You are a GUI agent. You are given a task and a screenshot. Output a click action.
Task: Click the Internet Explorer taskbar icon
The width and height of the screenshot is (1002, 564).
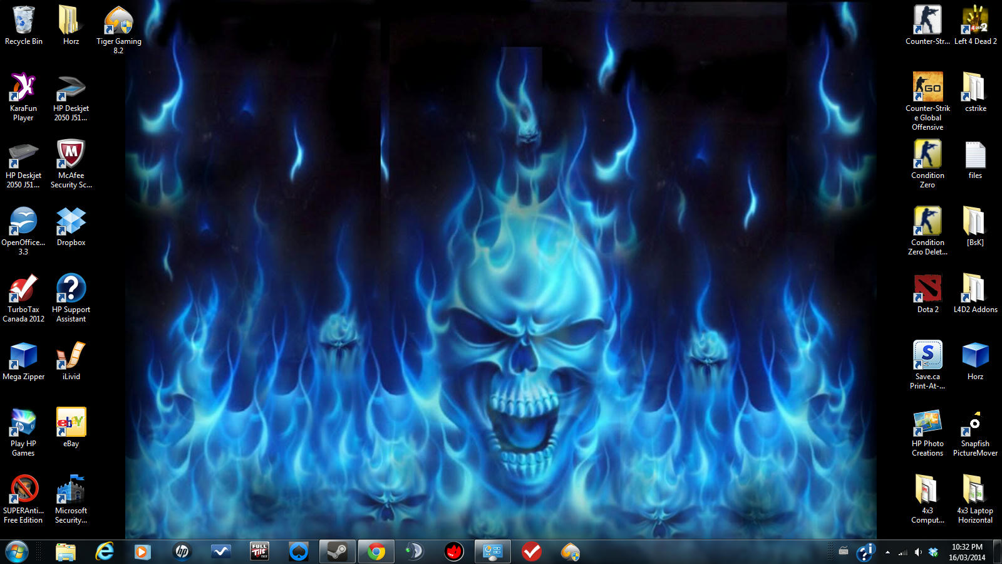(x=105, y=551)
